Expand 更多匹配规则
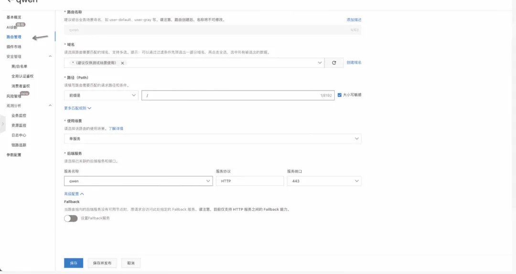The height and width of the screenshot is (274, 516). (x=78, y=108)
